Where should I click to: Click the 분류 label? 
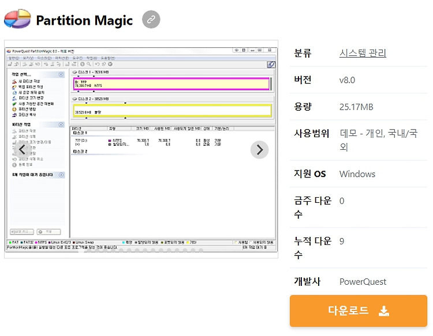coord(303,53)
